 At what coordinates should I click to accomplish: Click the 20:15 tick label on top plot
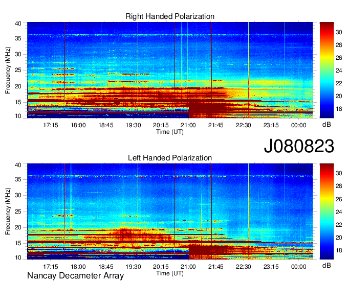(x=161, y=125)
